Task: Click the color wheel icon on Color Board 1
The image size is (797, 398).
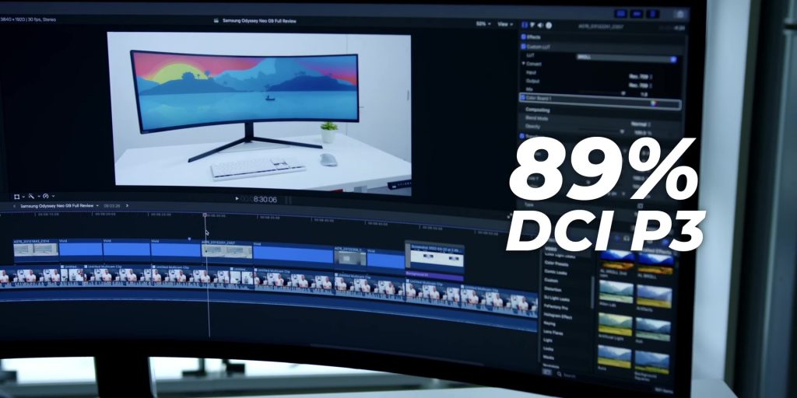Action: point(654,103)
